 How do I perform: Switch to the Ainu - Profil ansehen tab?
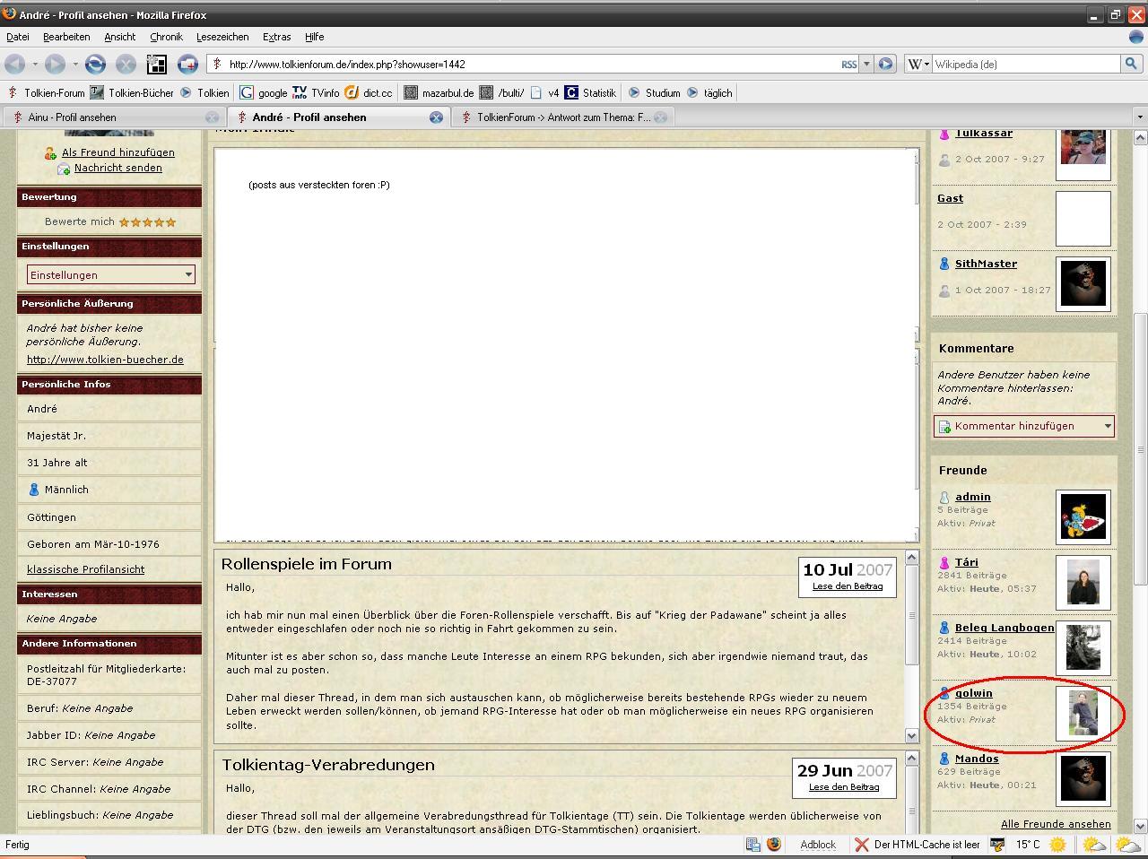click(x=113, y=117)
